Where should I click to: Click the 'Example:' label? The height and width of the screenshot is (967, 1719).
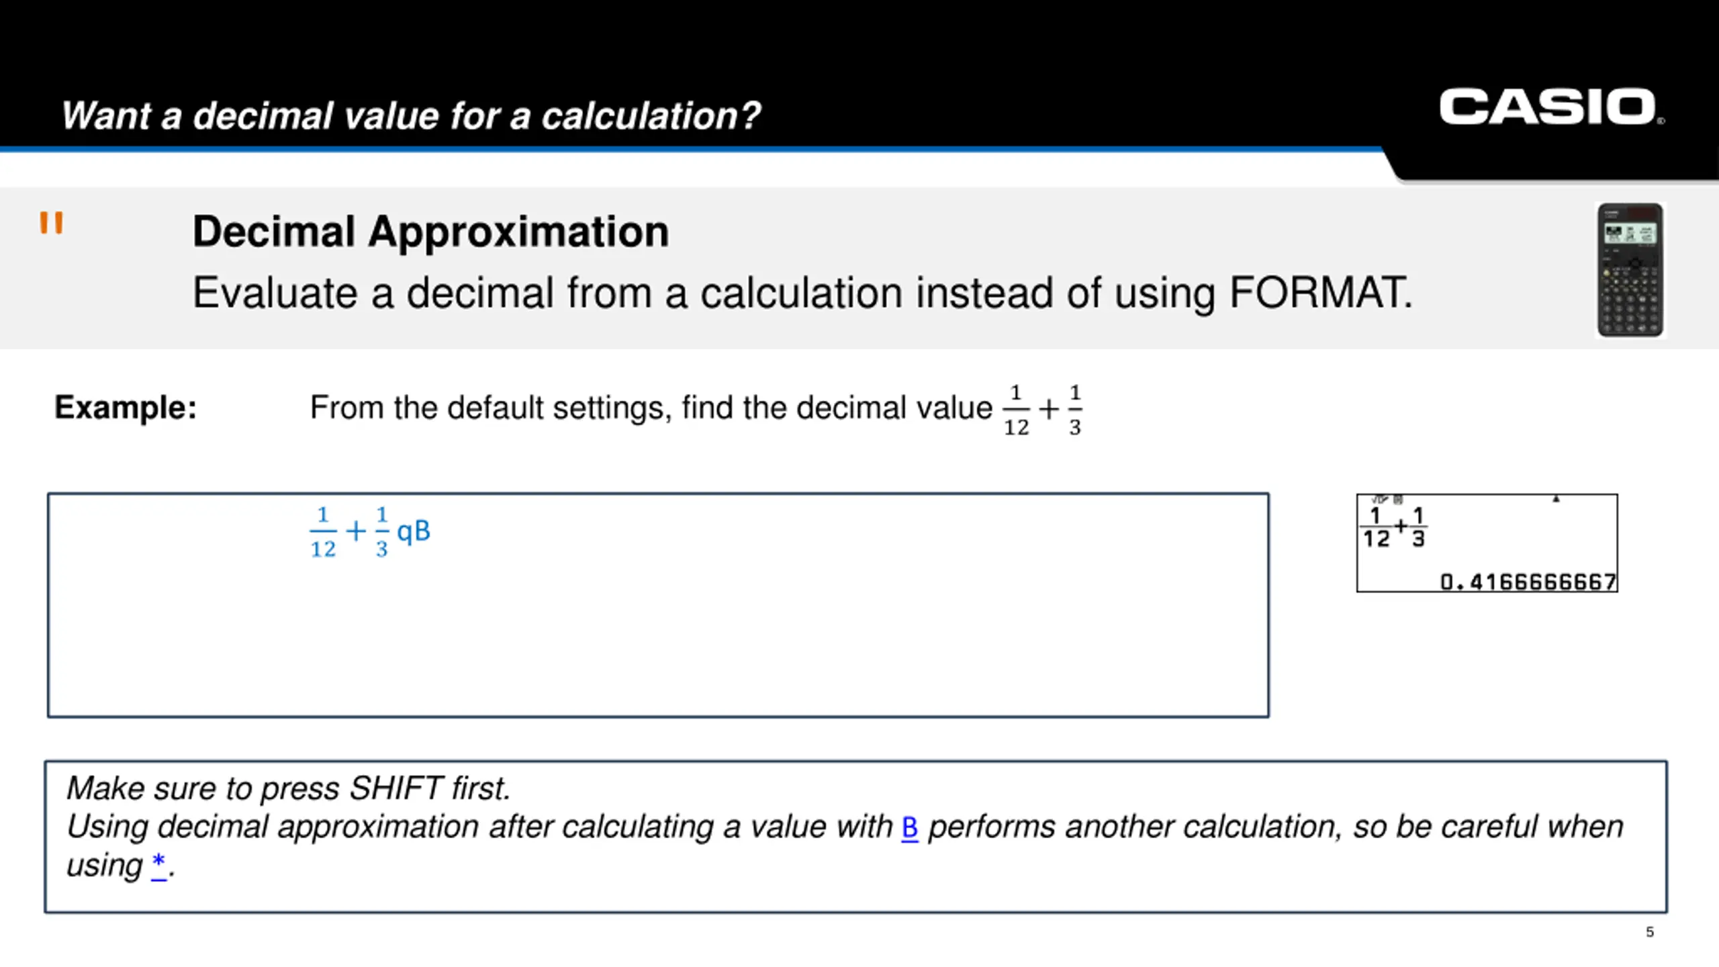(126, 407)
